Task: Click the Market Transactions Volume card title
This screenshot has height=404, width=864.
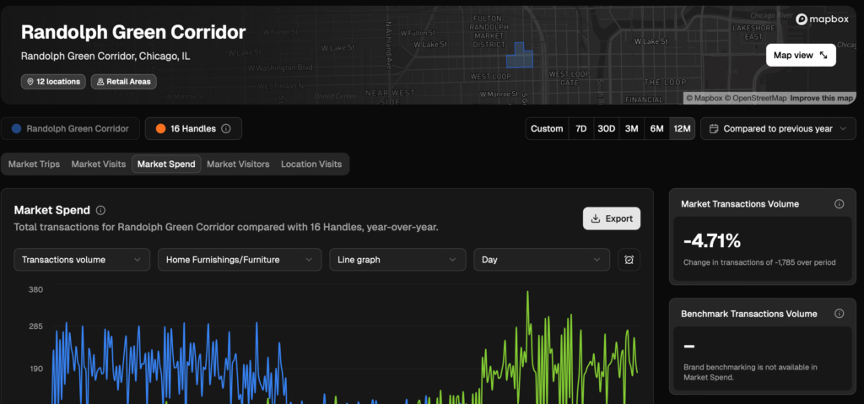Action: [740, 204]
